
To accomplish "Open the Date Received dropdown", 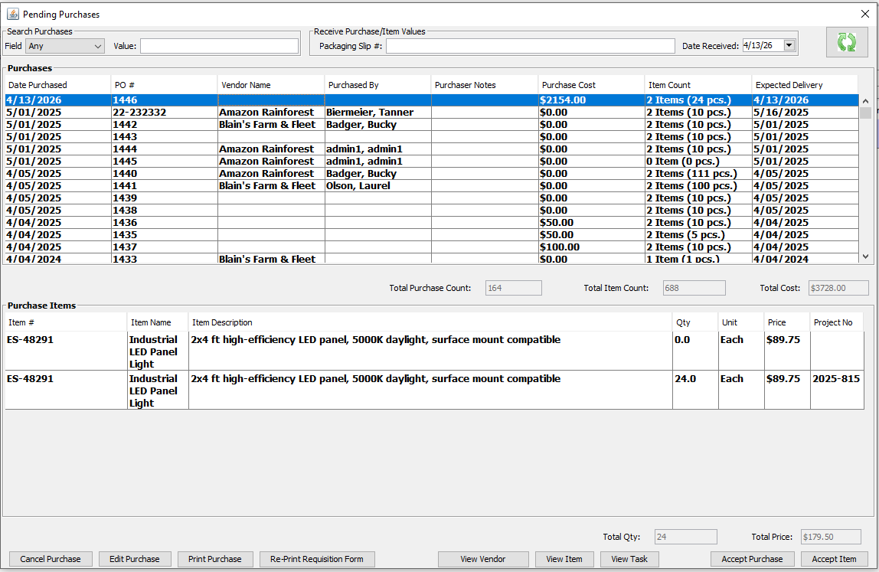I will click(x=789, y=46).
